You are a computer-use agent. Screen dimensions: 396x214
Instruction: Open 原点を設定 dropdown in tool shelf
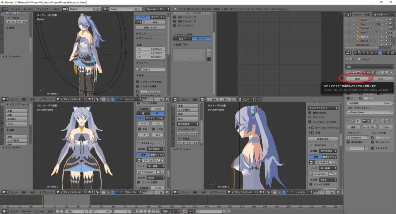click(188, 124)
